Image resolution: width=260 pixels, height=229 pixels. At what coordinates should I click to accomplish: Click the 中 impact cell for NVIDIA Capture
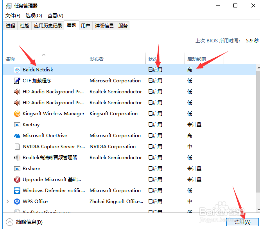(x=190, y=147)
